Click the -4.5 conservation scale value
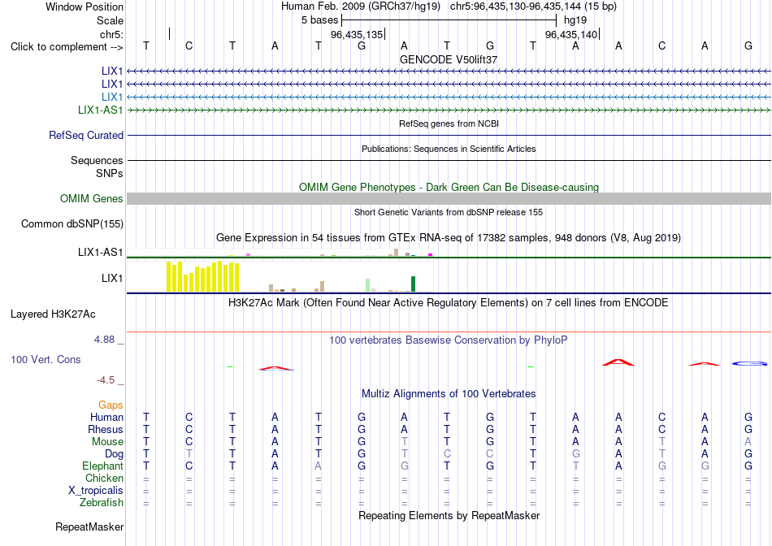The width and height of the screenshot is (772, 546). tap(106, 380)
